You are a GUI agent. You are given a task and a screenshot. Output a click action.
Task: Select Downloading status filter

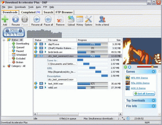click(x=23, y=44)
